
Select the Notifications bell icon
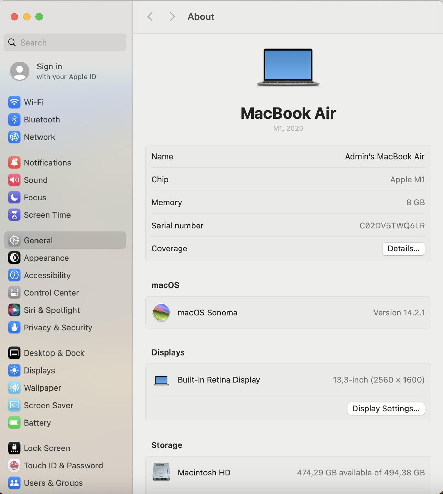point(14,163)
